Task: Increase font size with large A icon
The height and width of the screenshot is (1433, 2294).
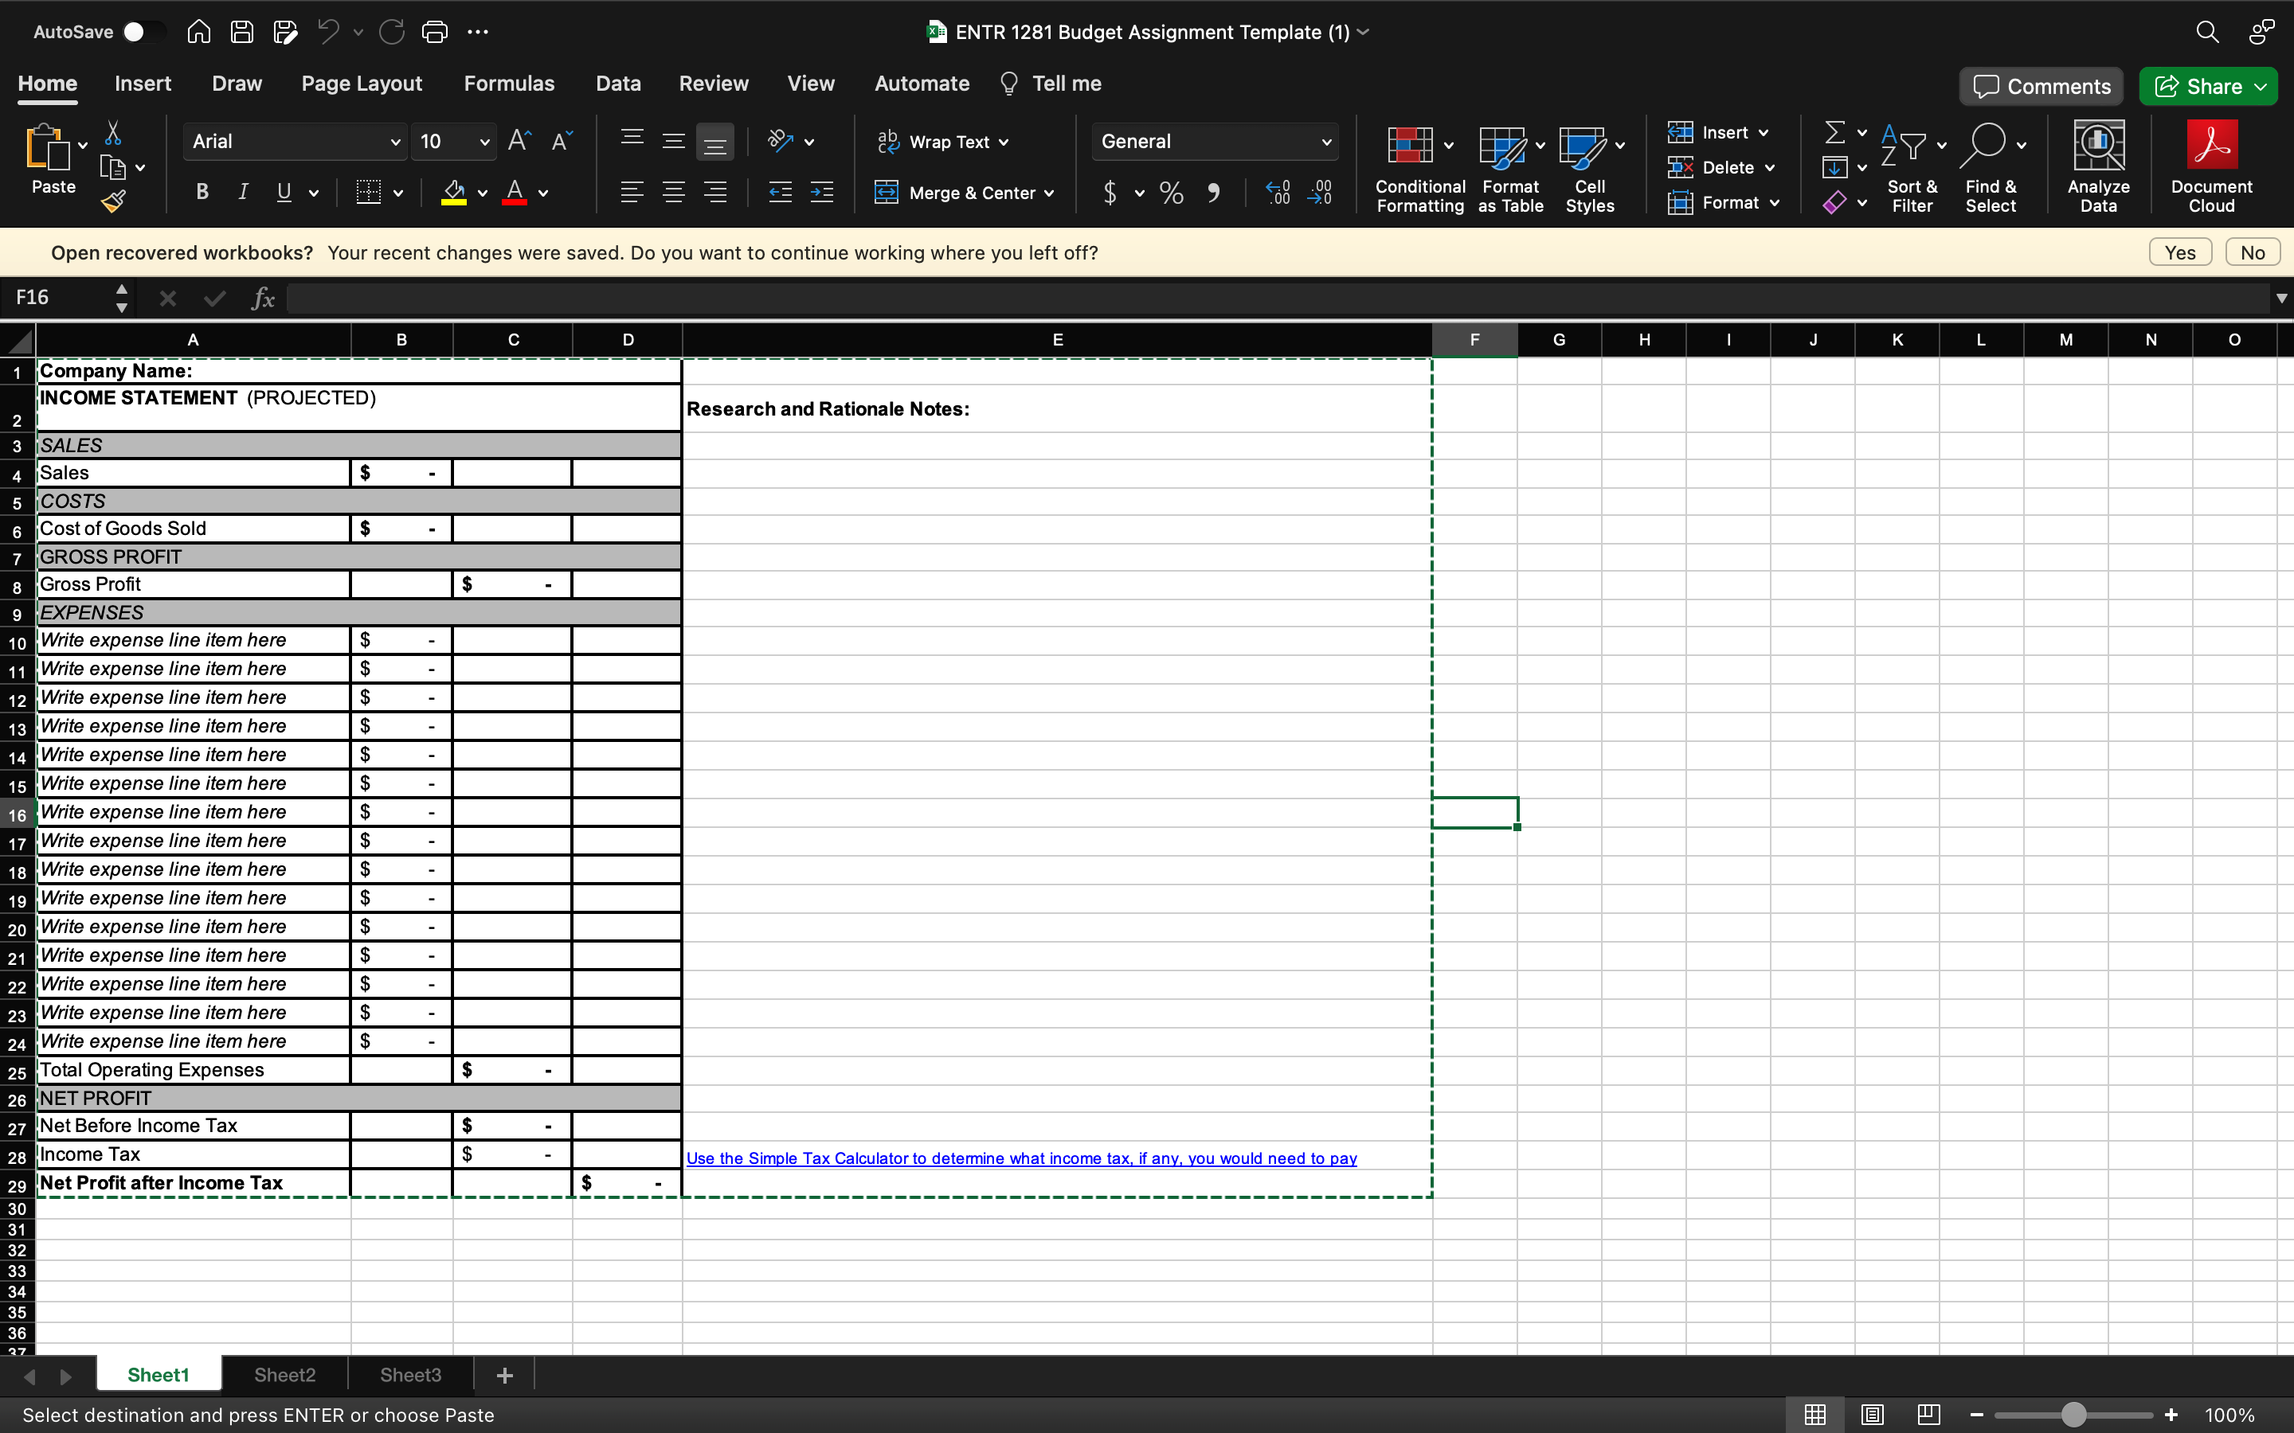Action: (519, 141)
